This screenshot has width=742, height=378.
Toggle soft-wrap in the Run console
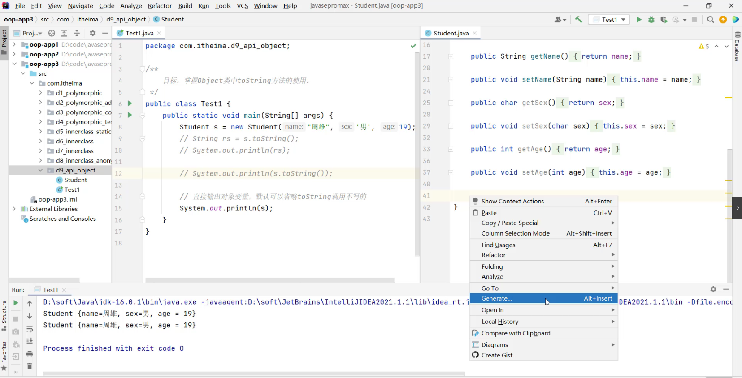[x=30, y=329]
